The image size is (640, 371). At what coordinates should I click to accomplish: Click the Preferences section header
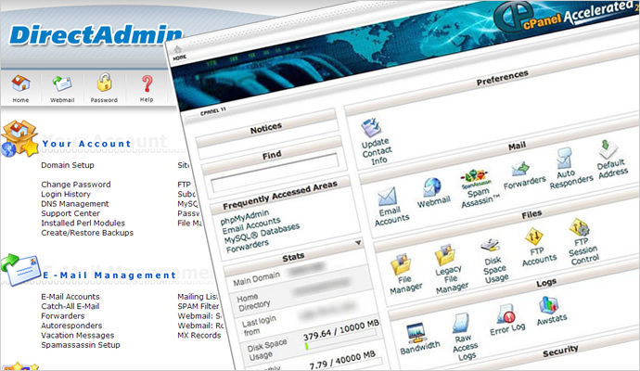coord(503,77)
